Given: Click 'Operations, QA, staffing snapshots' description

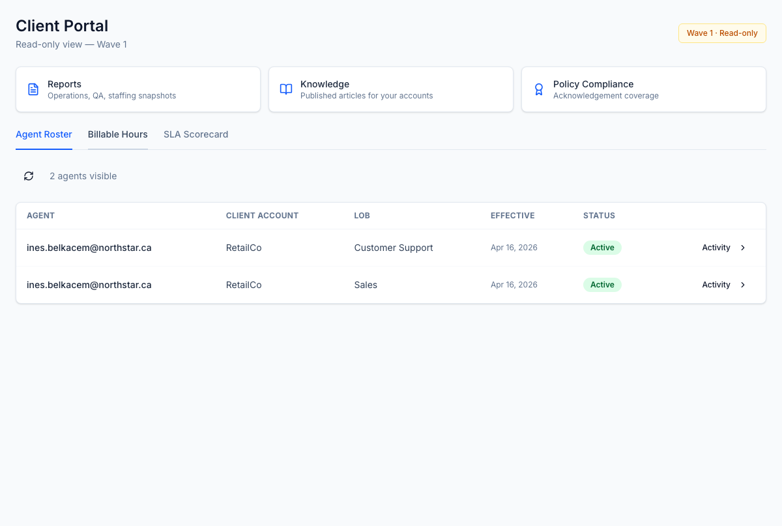Looking at the screenshot, I should click(112, 96).
